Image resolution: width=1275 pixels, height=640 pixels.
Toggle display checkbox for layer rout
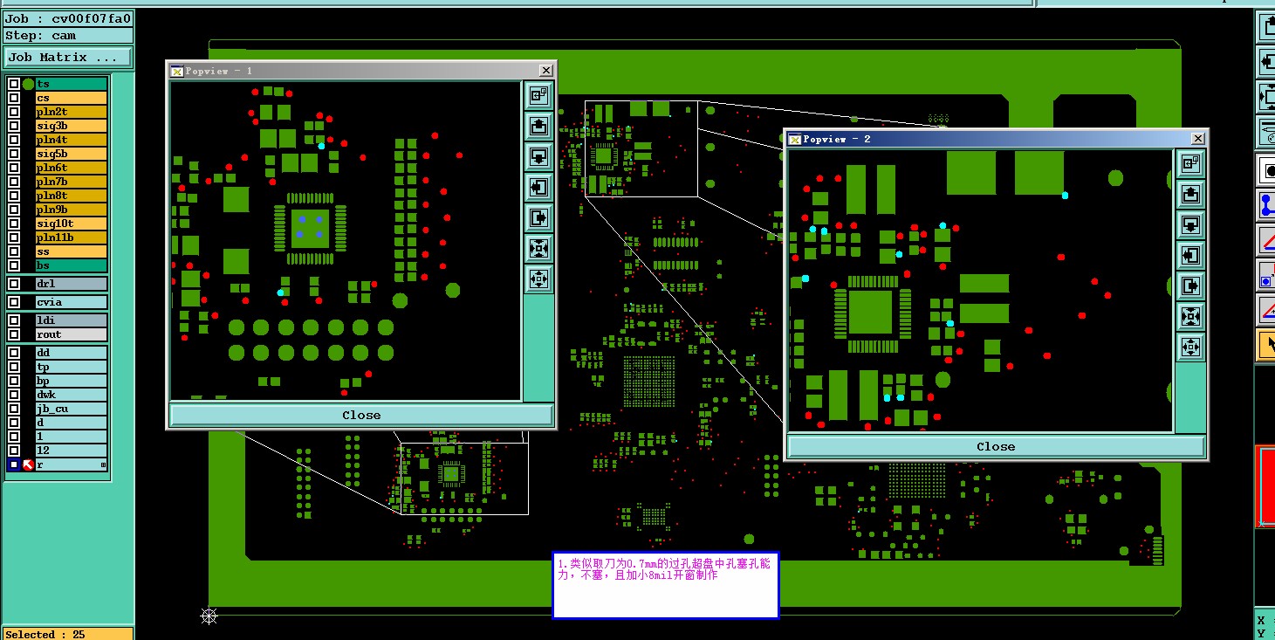[x=14, y=334]
